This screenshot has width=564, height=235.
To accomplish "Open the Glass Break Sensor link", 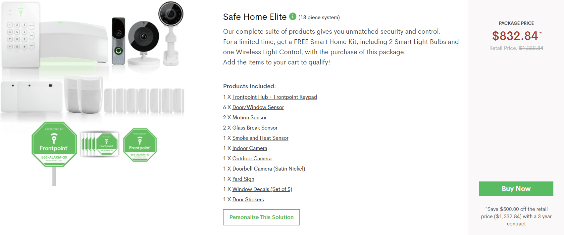I will click(x=255, y=128).
